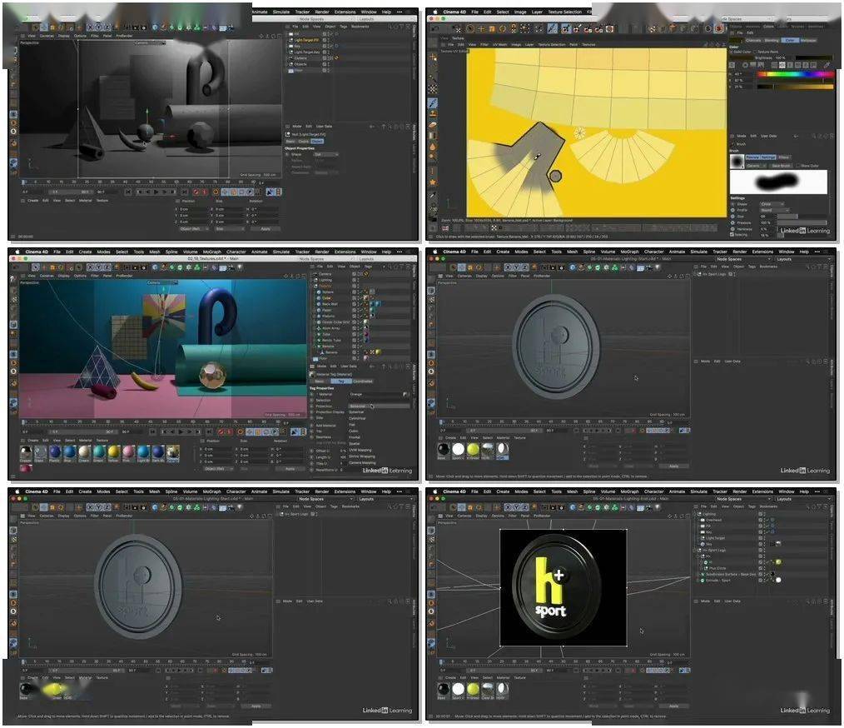Viewport: 844px width, 728px height.
Task: Select Cream material in middle-left window
Action: pos(85,451)
